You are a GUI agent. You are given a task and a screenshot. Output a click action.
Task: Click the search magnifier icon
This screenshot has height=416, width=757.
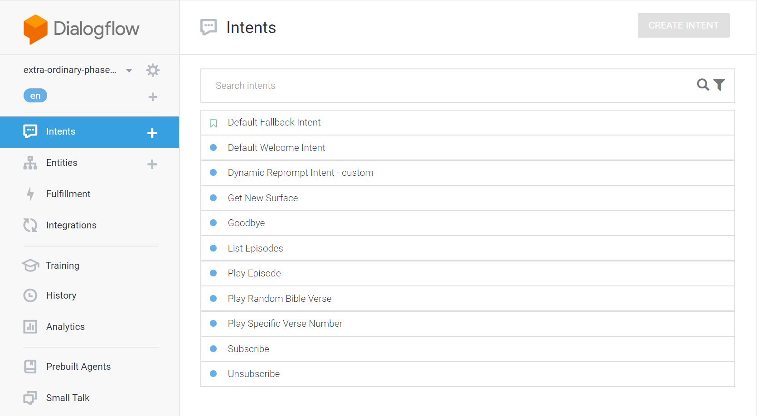[x=703, y=85]
